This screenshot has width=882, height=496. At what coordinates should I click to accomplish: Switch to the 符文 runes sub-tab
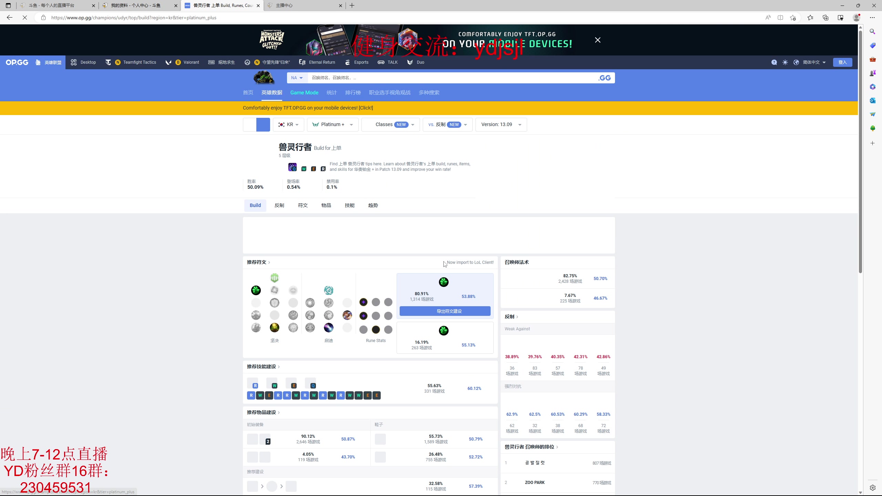coord(303,205)
